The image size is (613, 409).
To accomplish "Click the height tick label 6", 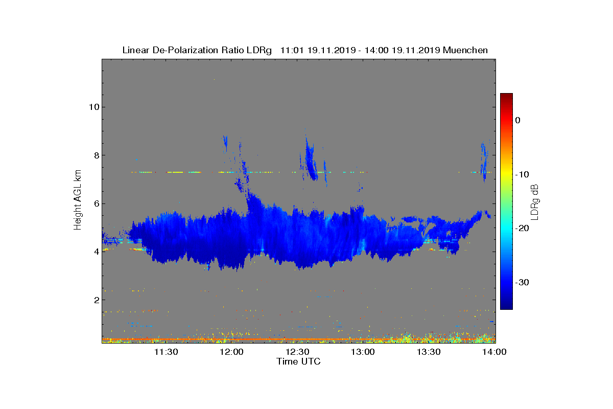I will 96,203.
